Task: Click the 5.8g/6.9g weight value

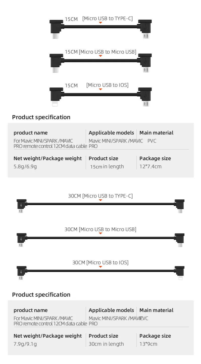Action: tap(25, 167)
